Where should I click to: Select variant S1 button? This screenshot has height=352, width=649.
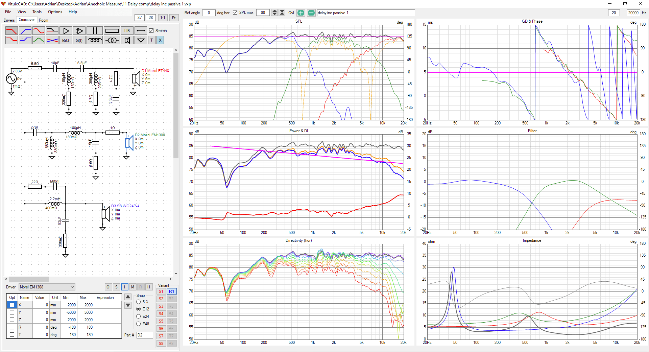(161, 291)
